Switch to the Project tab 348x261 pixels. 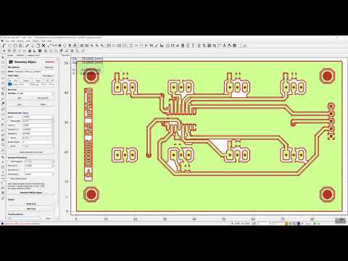(x=10, y=55)
